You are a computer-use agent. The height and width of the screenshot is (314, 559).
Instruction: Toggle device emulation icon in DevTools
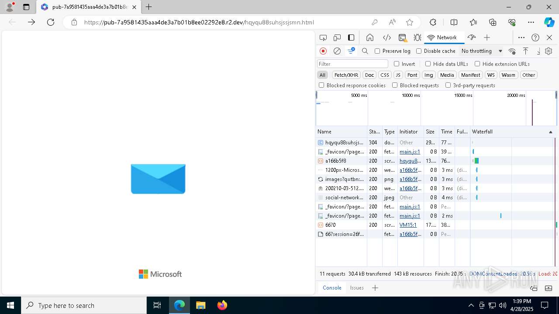tap(337, 38)
